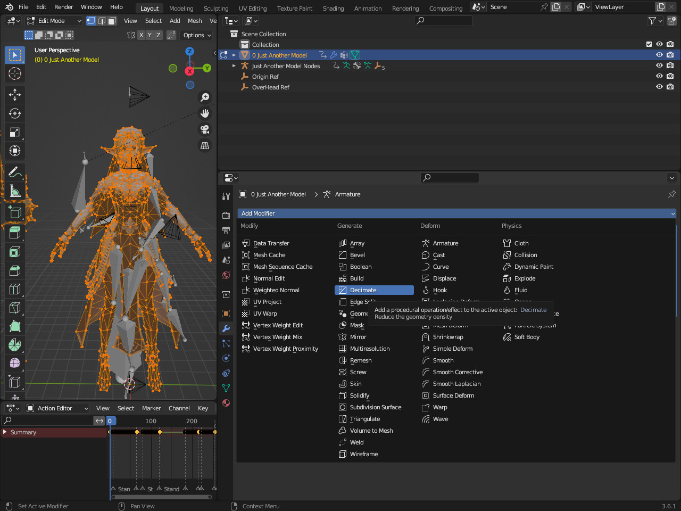Viewport: 681px width, 511px height.
Task: Select the Rotate tool in the viewport toolbar
Action: (x=15, y=113)
